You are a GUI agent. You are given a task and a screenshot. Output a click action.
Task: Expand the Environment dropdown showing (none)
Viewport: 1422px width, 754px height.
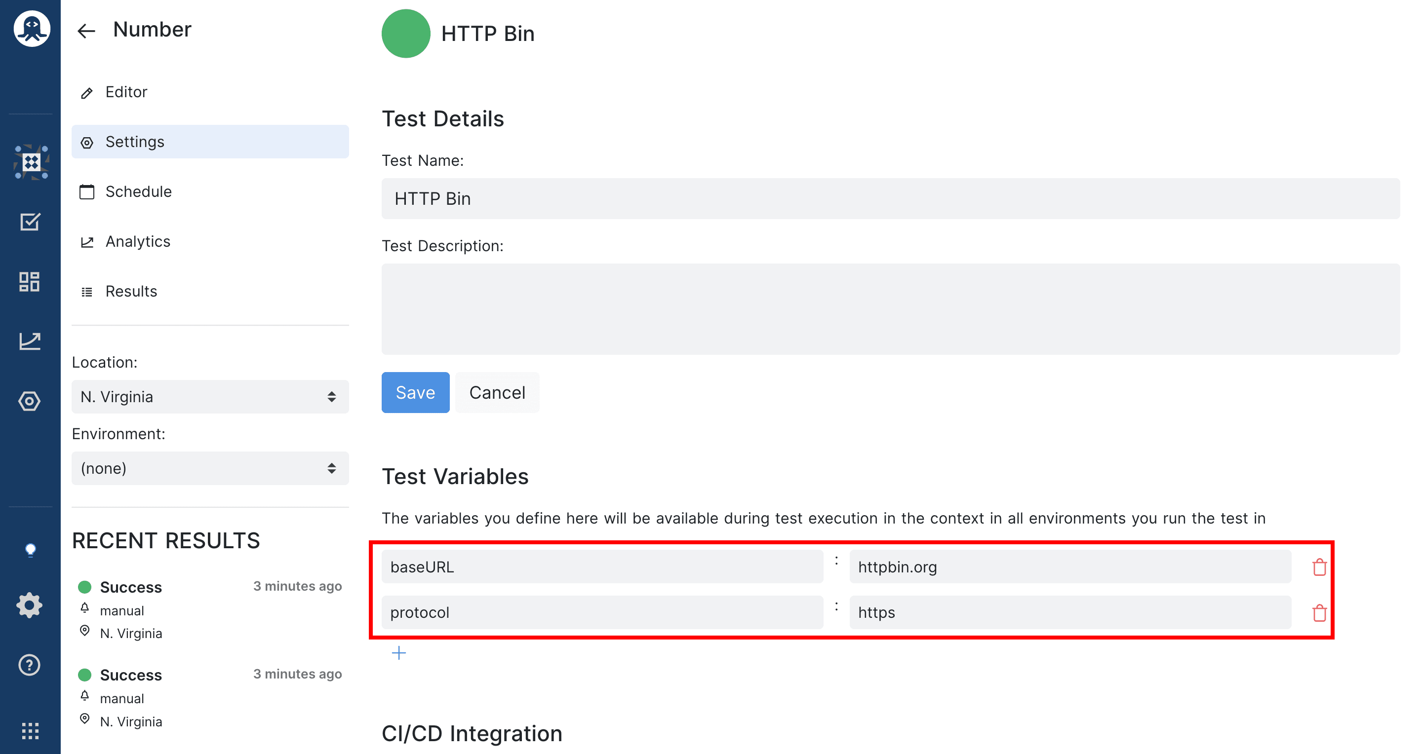[210, 468]
